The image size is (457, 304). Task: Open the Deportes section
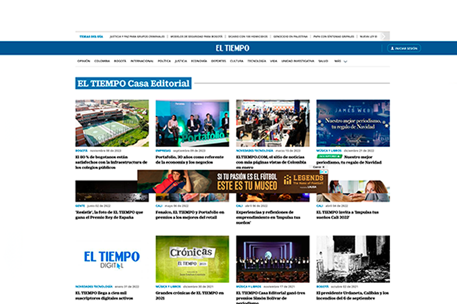click(218, 61)
